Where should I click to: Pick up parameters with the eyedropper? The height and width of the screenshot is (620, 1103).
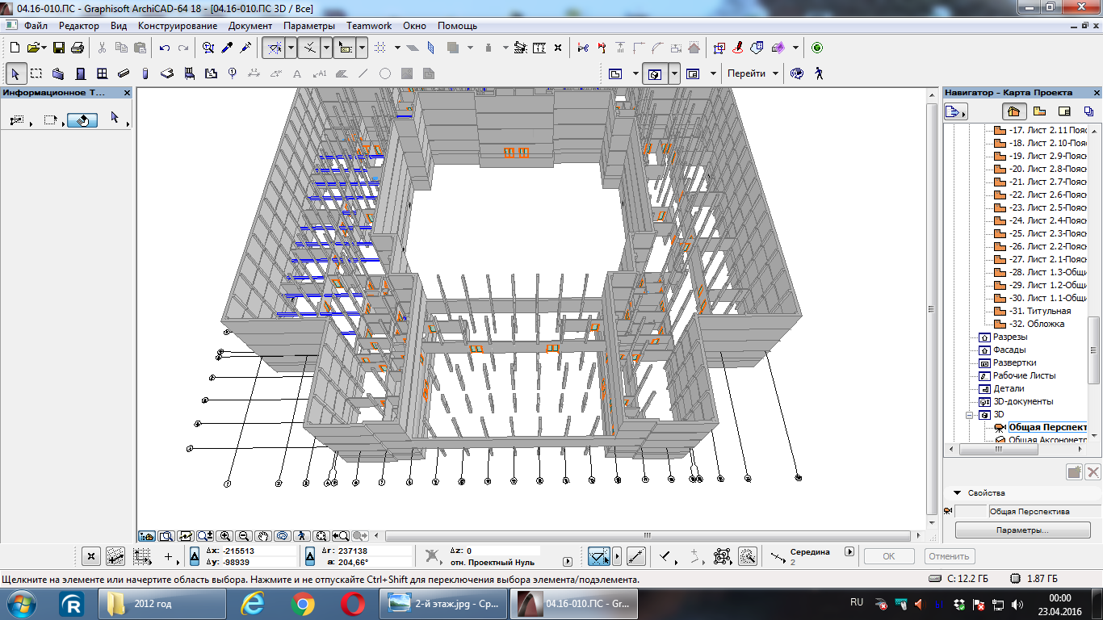[x=228, y=48]
